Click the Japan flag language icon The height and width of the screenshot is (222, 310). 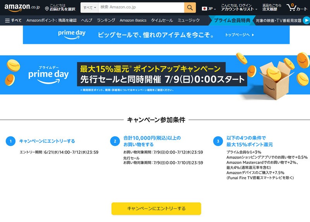click(x=205, y=9)
